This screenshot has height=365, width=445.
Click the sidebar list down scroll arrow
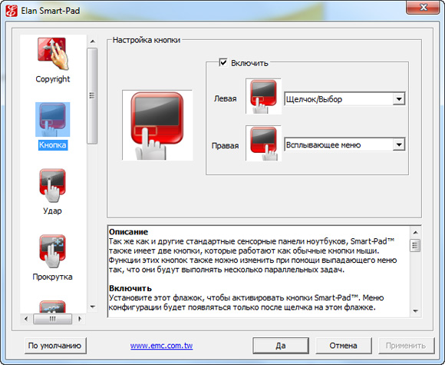(x=92, y=307)
